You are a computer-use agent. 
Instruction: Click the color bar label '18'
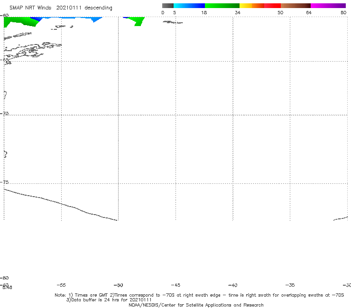point(204,13)
